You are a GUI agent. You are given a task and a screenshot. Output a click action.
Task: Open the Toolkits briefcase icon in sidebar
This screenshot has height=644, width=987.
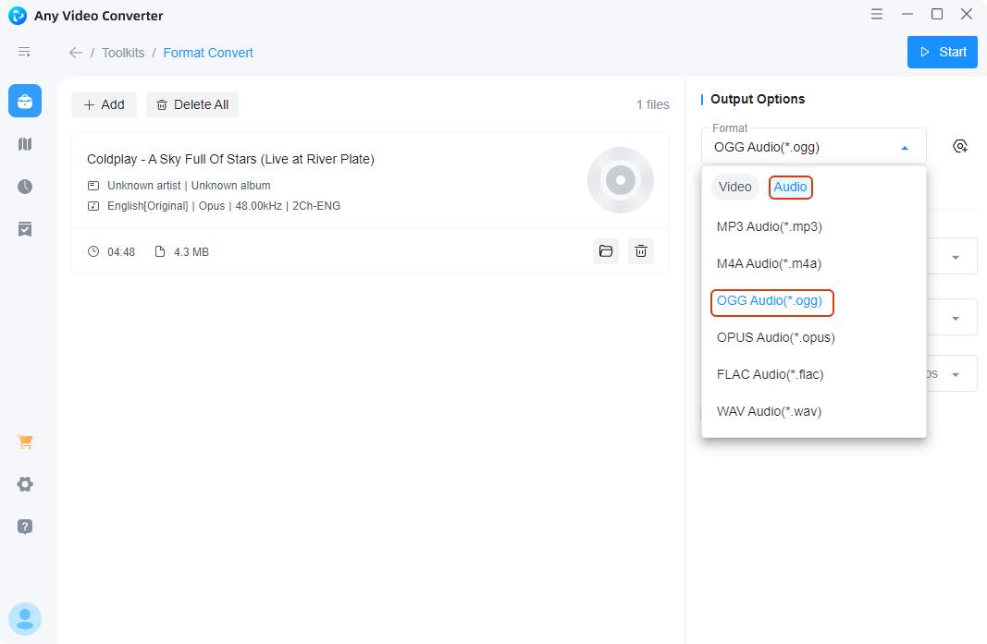25,101
